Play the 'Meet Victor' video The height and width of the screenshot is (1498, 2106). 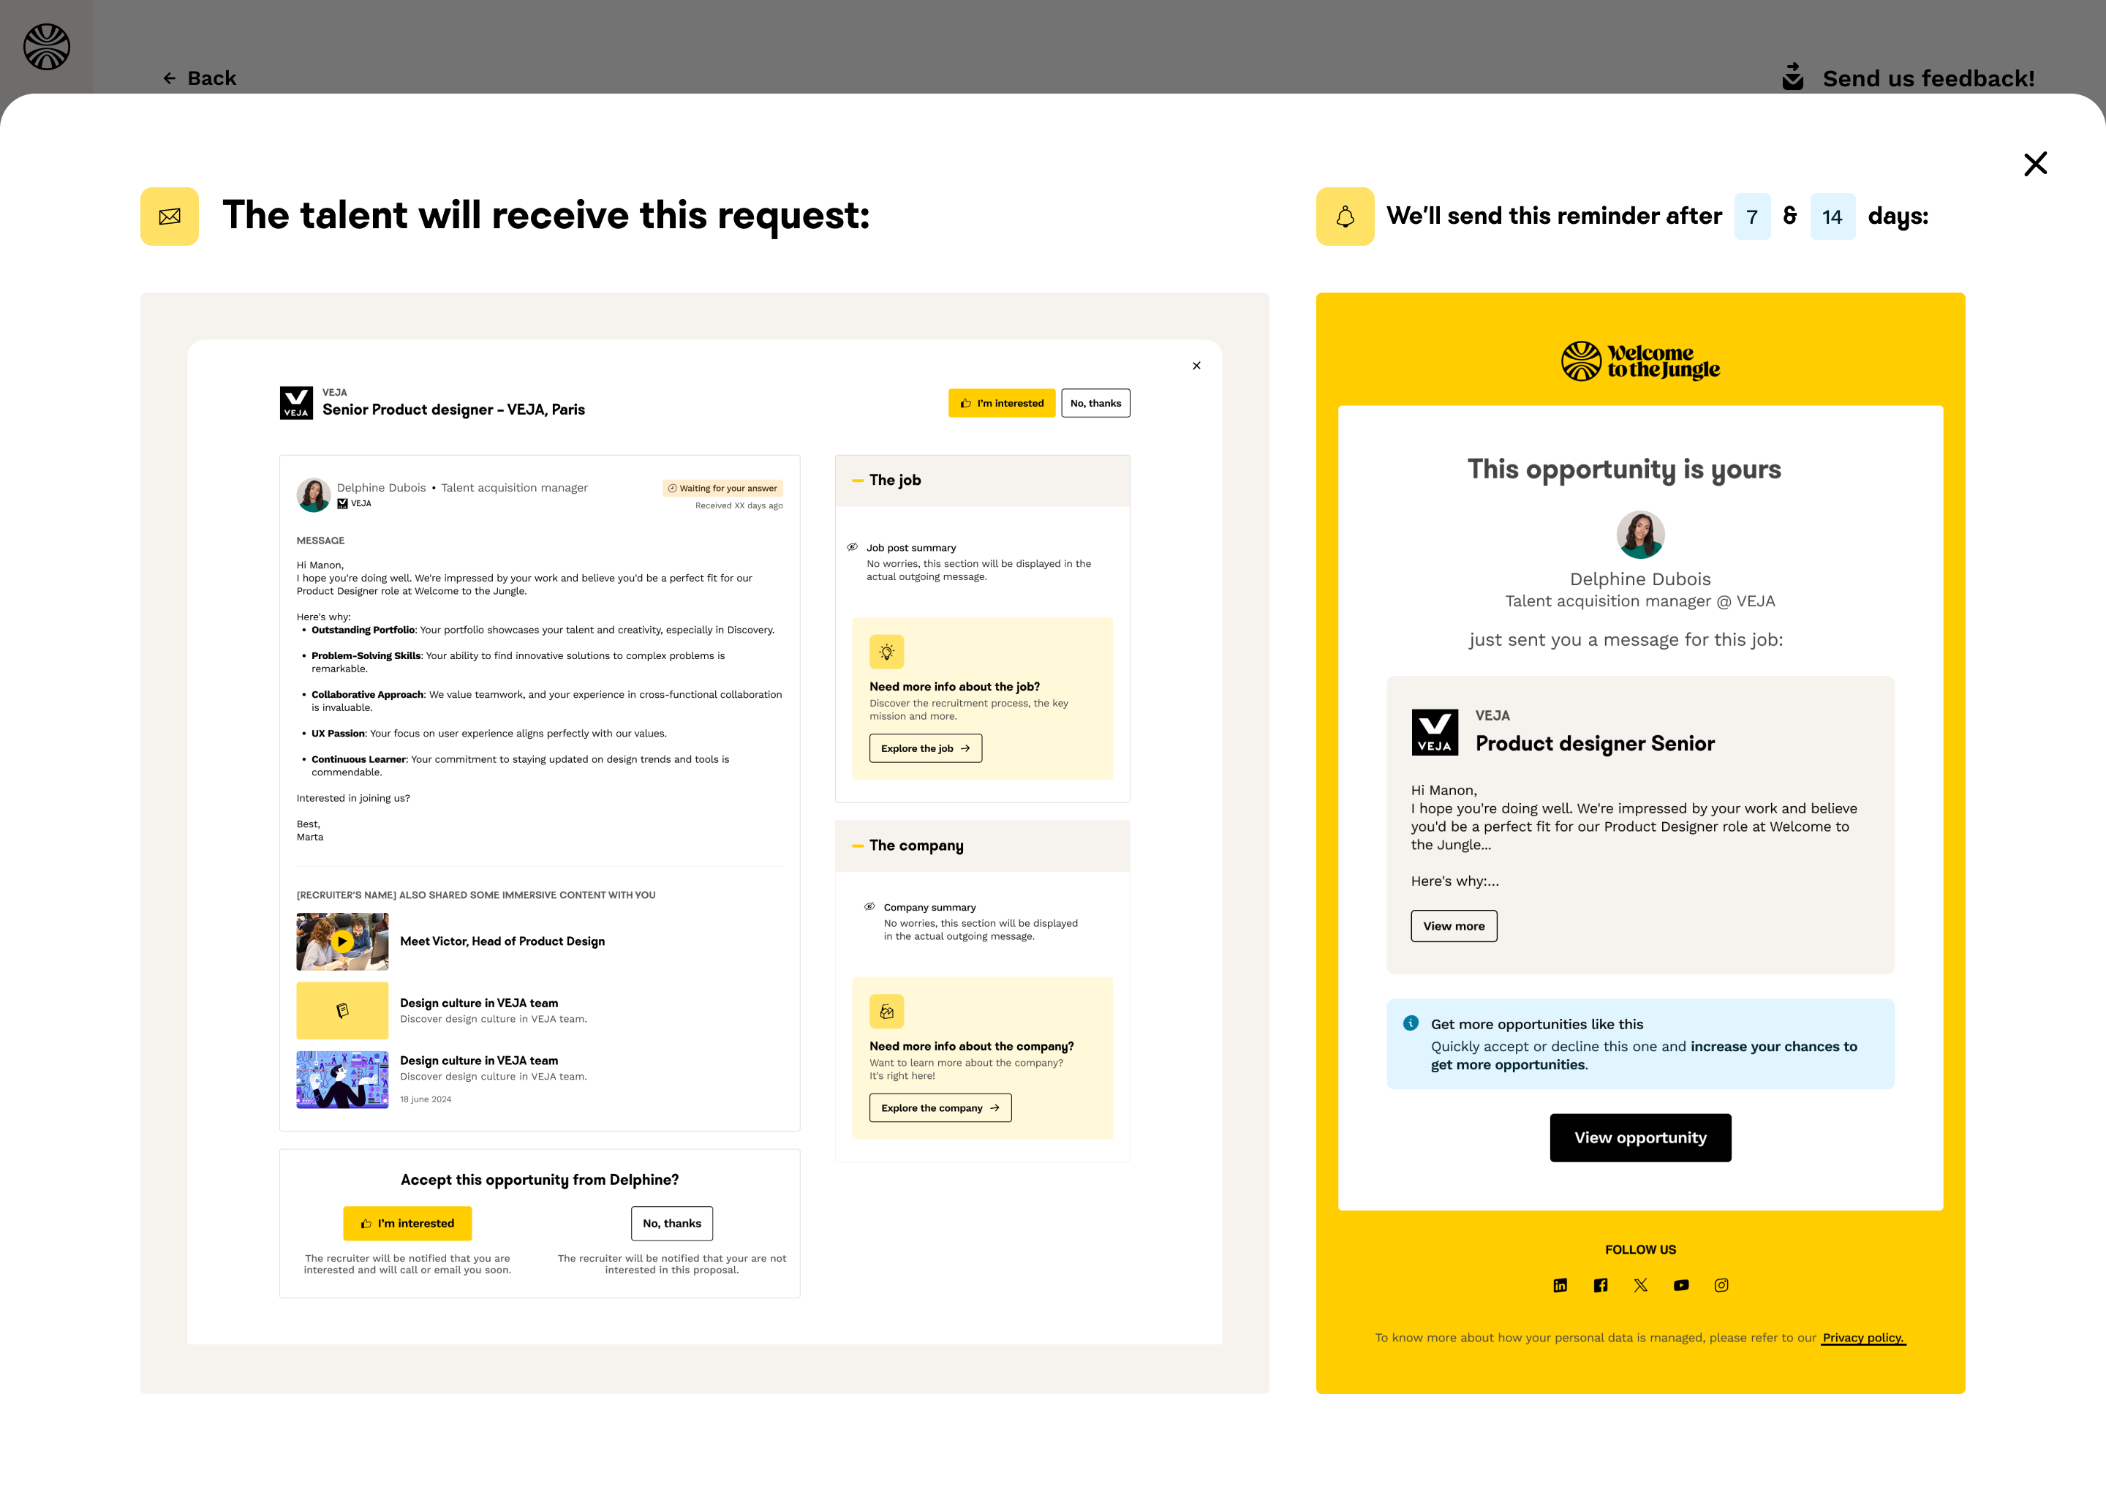(341, 941)
